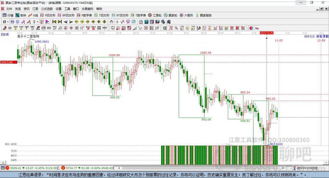Open the 9T四方形 tool
The height and width of the screenshot is (178, 329).
(x=120, y=15)
